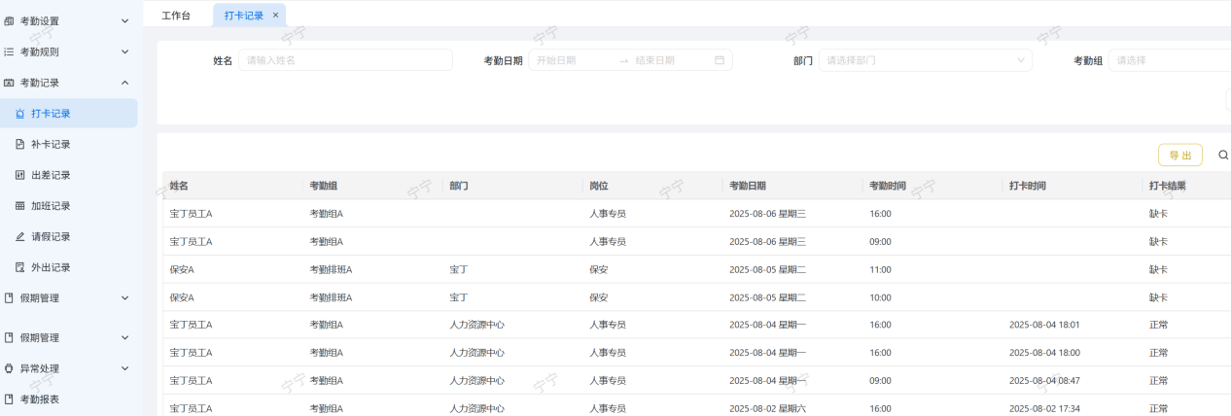Click the 考勤规则 list icon

pos(9,52)
